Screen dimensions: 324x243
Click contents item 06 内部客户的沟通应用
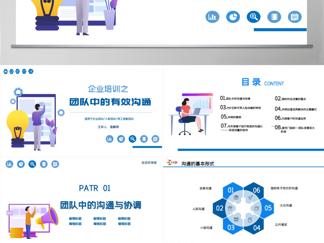[290, 118]
